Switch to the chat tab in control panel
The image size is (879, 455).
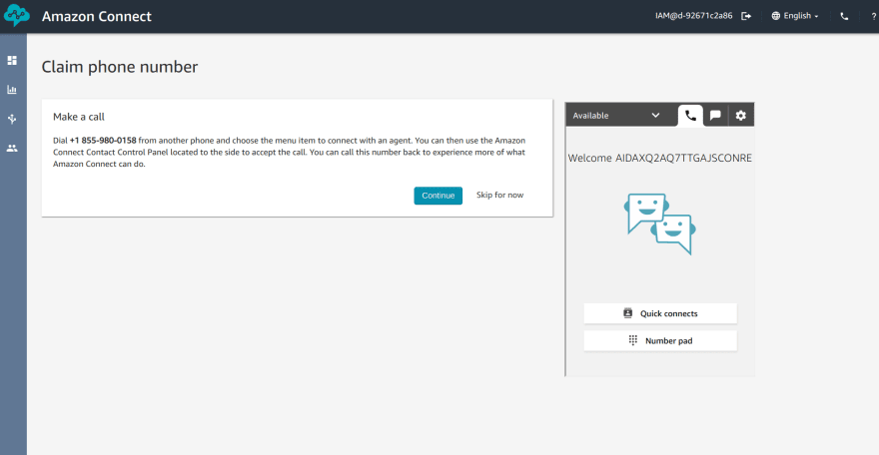point(715,116)
